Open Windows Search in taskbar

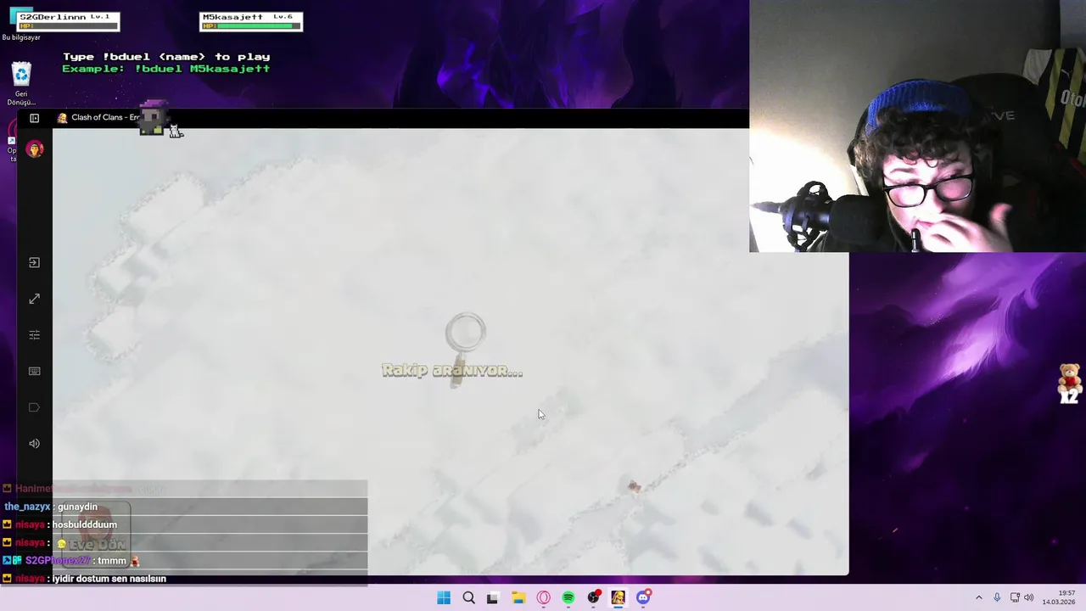click(x=468, y=597)
